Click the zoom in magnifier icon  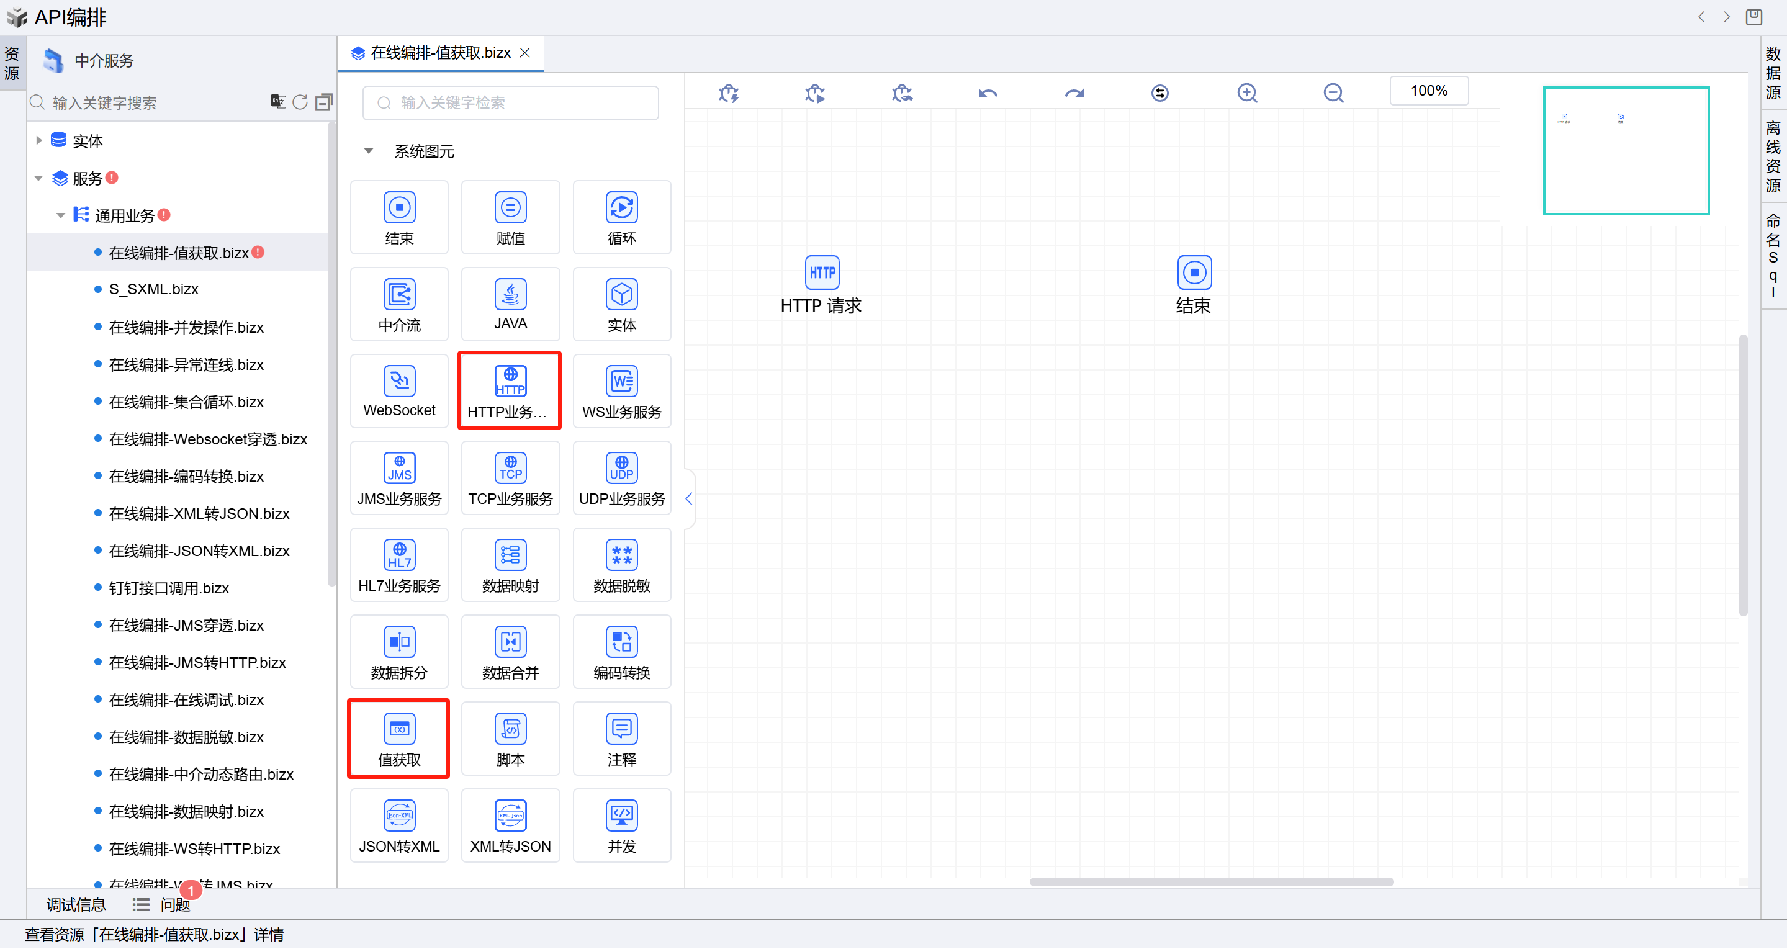(1246, 93)
